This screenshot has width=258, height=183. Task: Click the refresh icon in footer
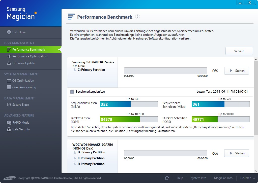coord(167,178)
